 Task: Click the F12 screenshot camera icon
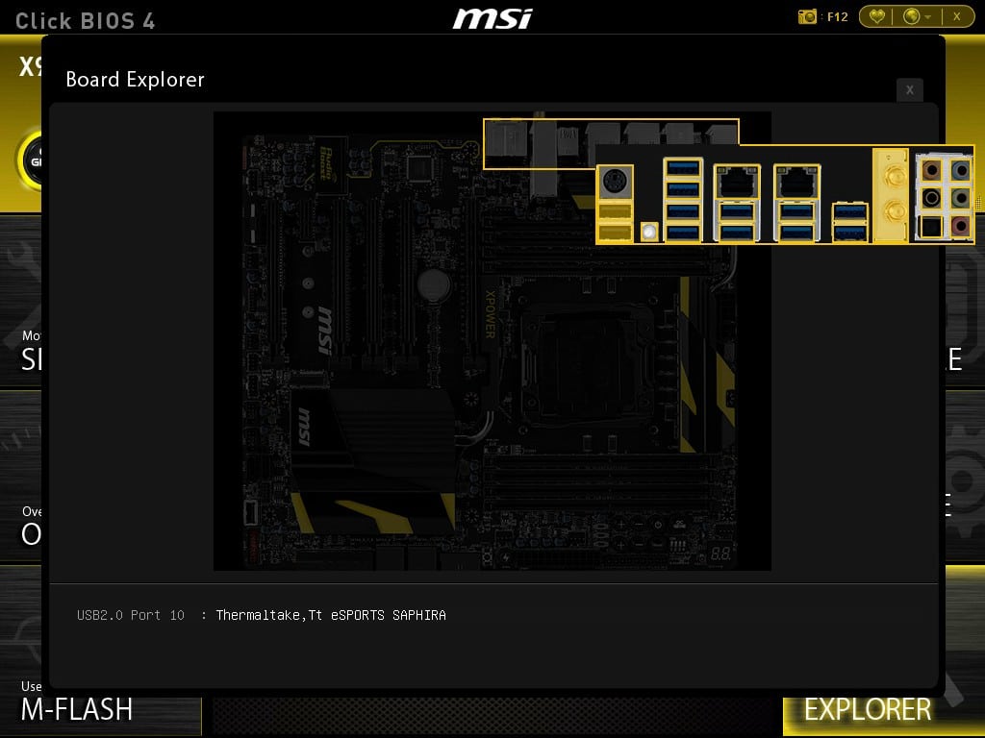point(808,16)
